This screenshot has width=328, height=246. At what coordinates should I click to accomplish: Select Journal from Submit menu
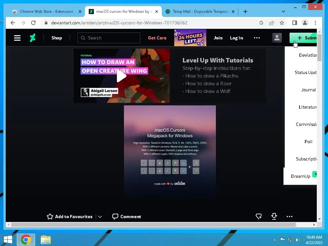[308, 90]
